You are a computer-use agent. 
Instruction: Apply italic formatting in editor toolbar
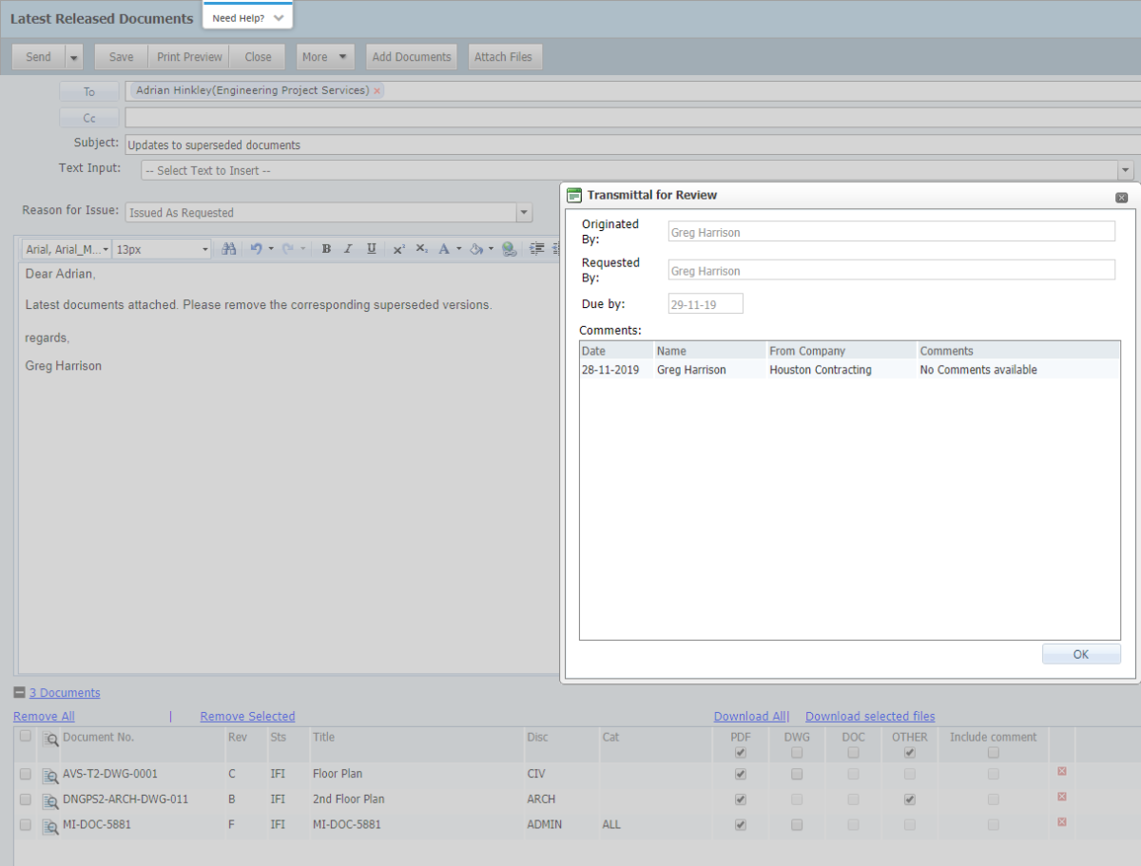coord(348,249)
